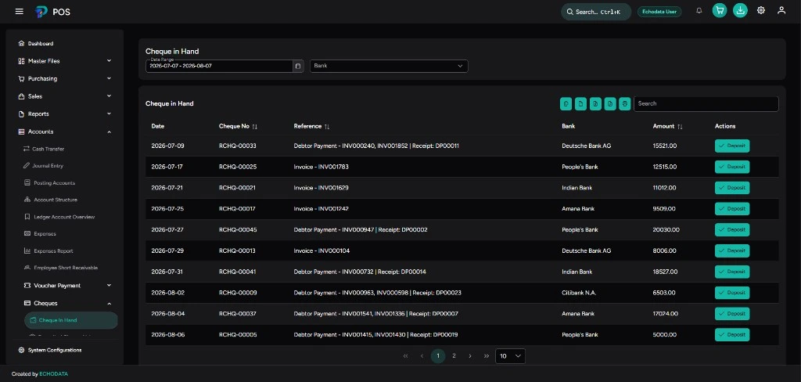Sort by Reference column arrows
The height and width of the screenshot is (382, 801).
327,126
